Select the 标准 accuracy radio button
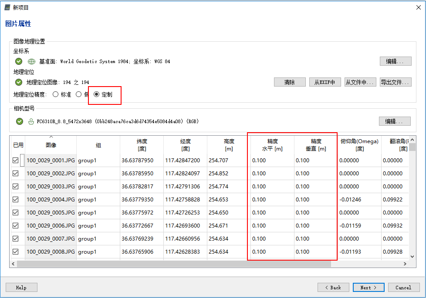 (x=55, y=94)
